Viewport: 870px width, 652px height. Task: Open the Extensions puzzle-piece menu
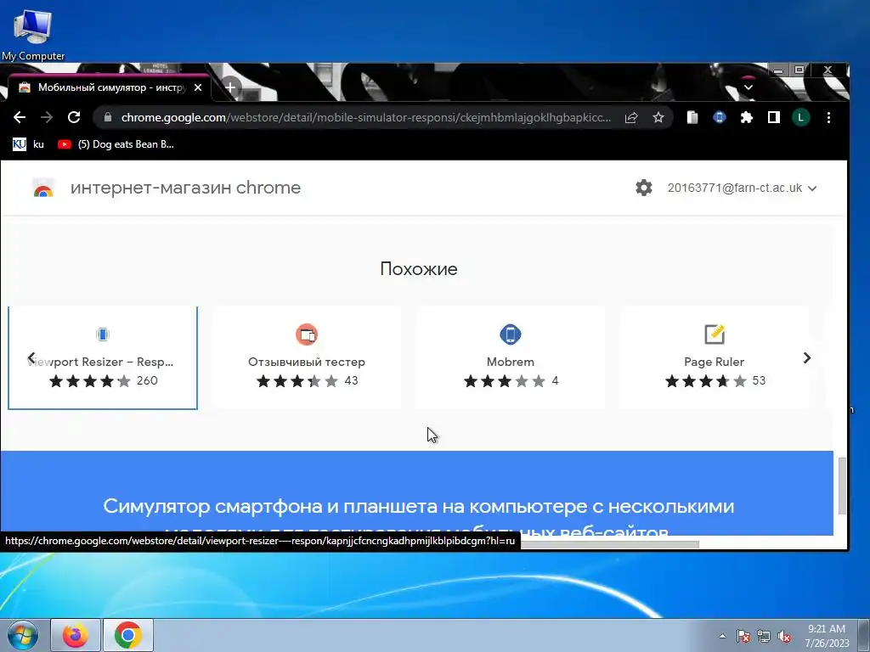(747, 117)
